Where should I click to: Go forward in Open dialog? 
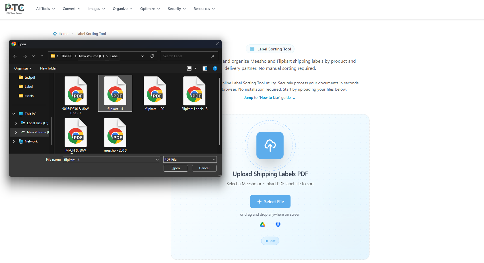pos(25,56)
